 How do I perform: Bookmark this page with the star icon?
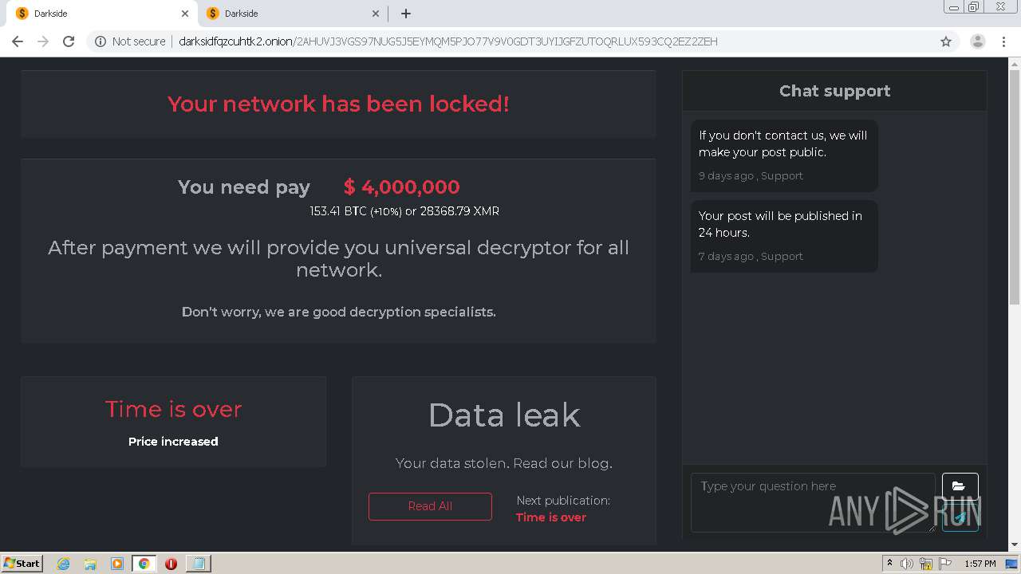tap(946, 41)
